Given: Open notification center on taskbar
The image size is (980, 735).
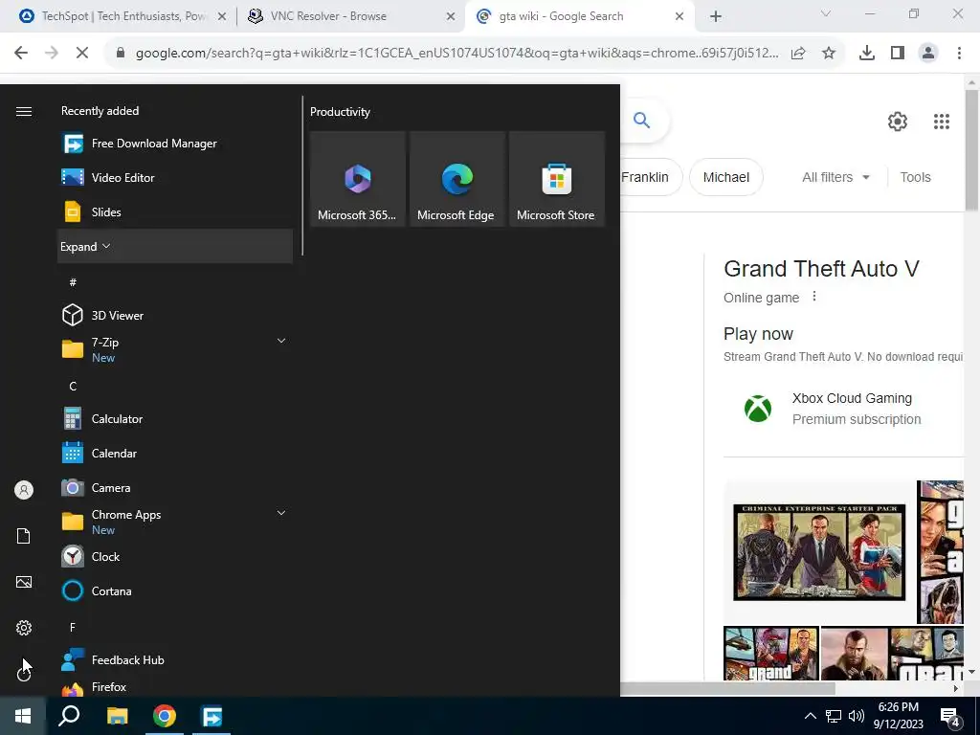Looking at the screenshot, I should coord(951,717).
